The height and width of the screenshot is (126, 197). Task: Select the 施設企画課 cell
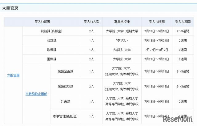coord(66,71)
